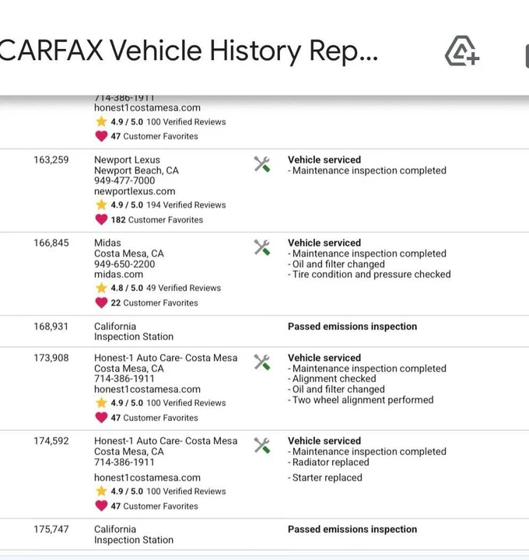Screen dimensions: 529x560
Task: Click Alignment checked entry
Action: point(332,379)
